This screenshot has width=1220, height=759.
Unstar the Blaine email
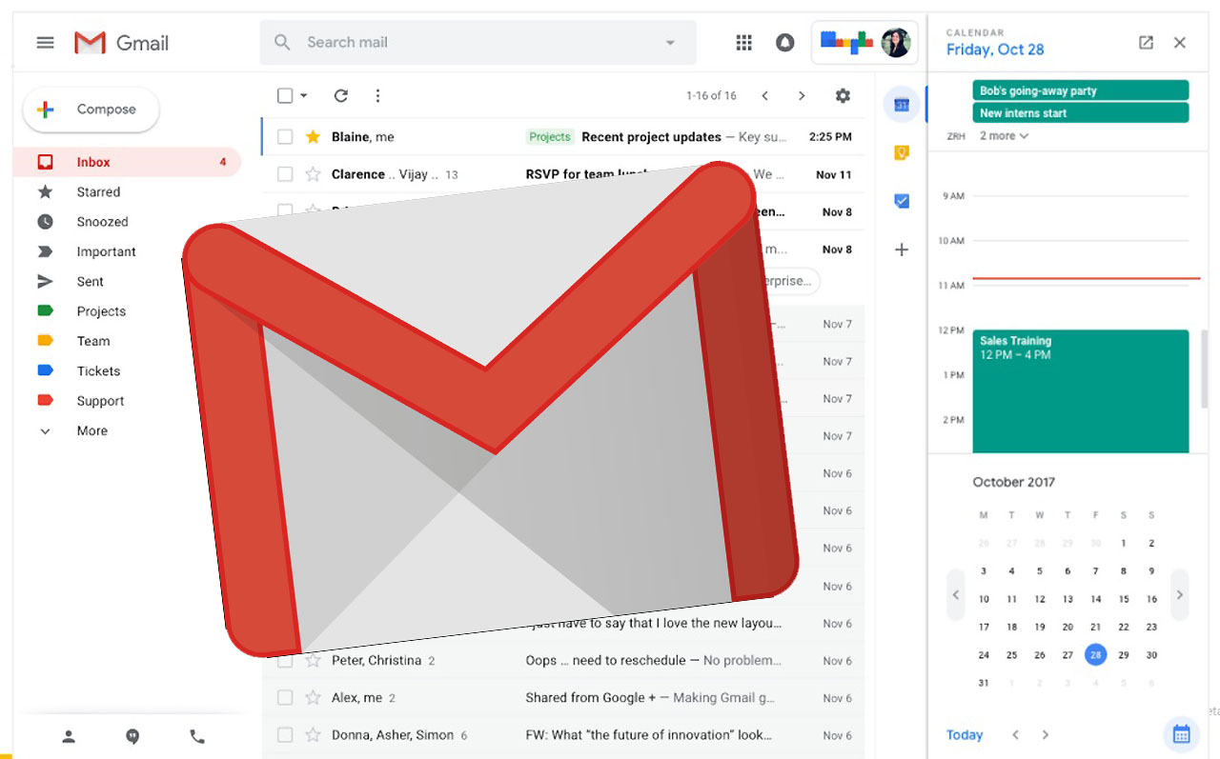pos(313,137)
